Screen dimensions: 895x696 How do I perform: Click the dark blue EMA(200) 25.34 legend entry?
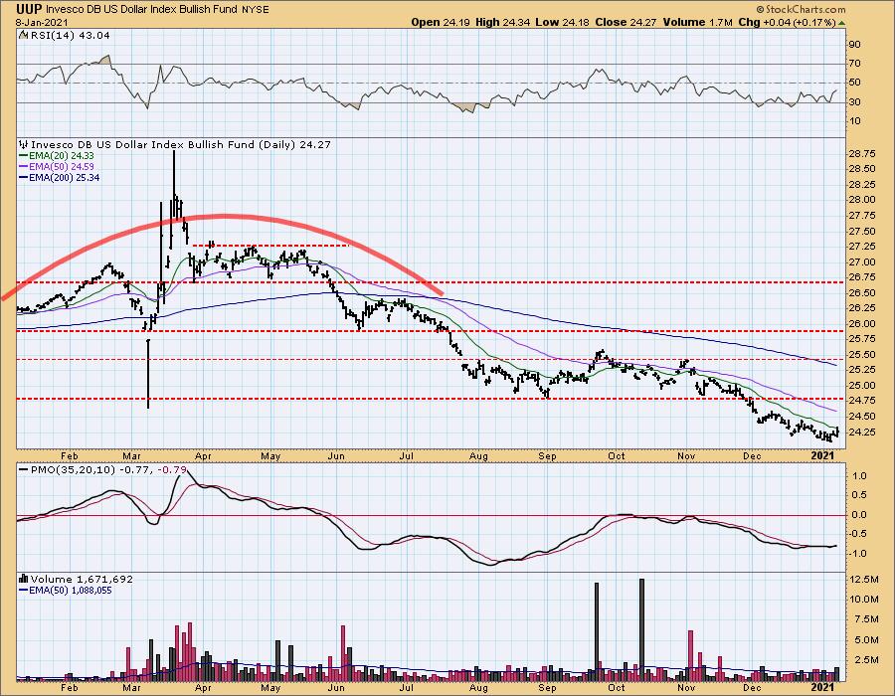[60, 177]
